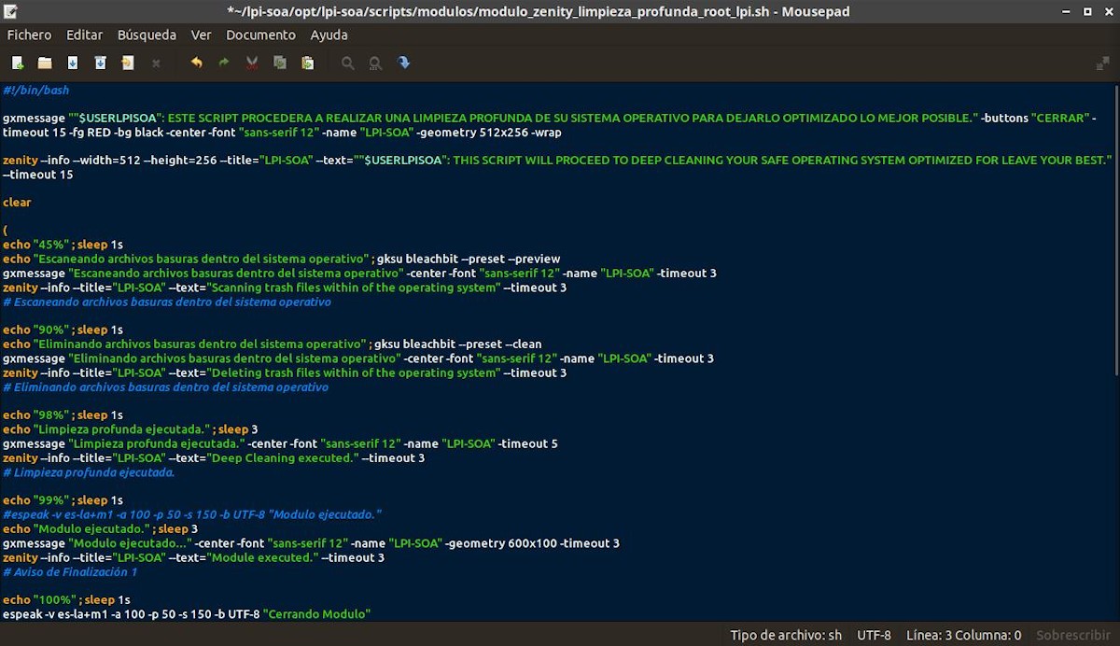Toggle Sobrescribir overwrite mode in status bar

[1073, 635]
